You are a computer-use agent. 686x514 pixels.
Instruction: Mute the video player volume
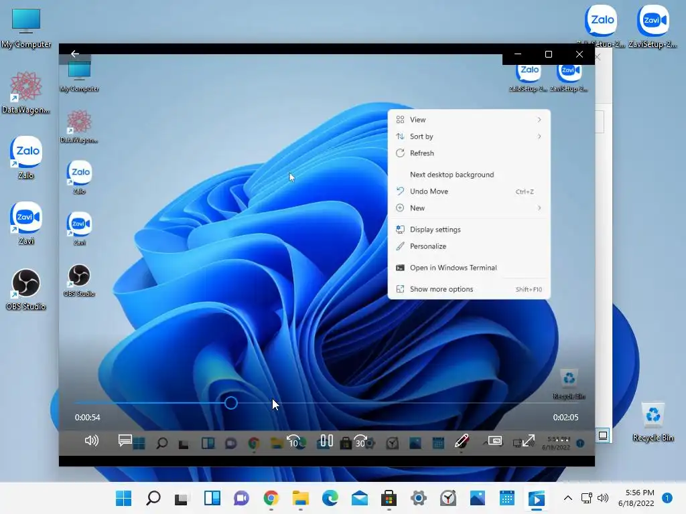pos(91,440)
